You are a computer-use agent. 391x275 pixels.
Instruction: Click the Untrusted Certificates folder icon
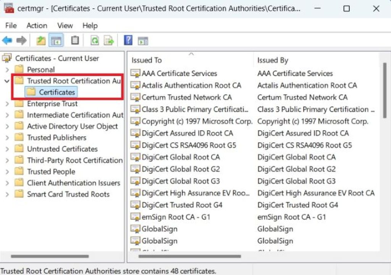[x=19, y=149]
